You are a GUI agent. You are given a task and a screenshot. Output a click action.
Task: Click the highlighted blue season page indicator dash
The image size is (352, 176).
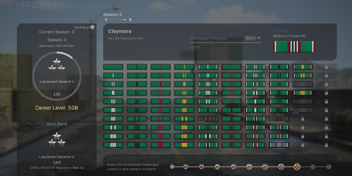pos(124,20)
